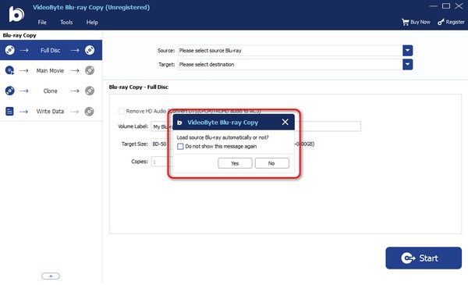Select Main Movie copy mode

coord(51,70)
